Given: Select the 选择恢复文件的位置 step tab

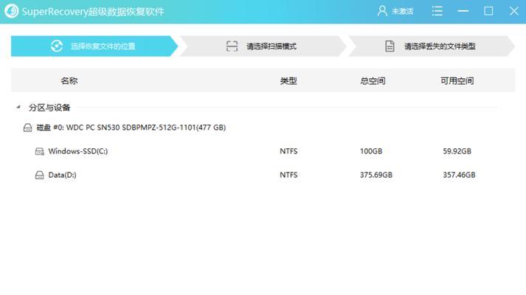Looking at the screenshot, I should (94, 46).
